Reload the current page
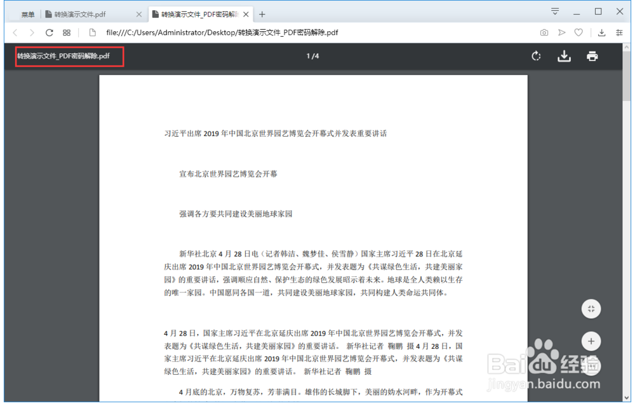Viewport: 635px width, 406px height. (49, 32)
